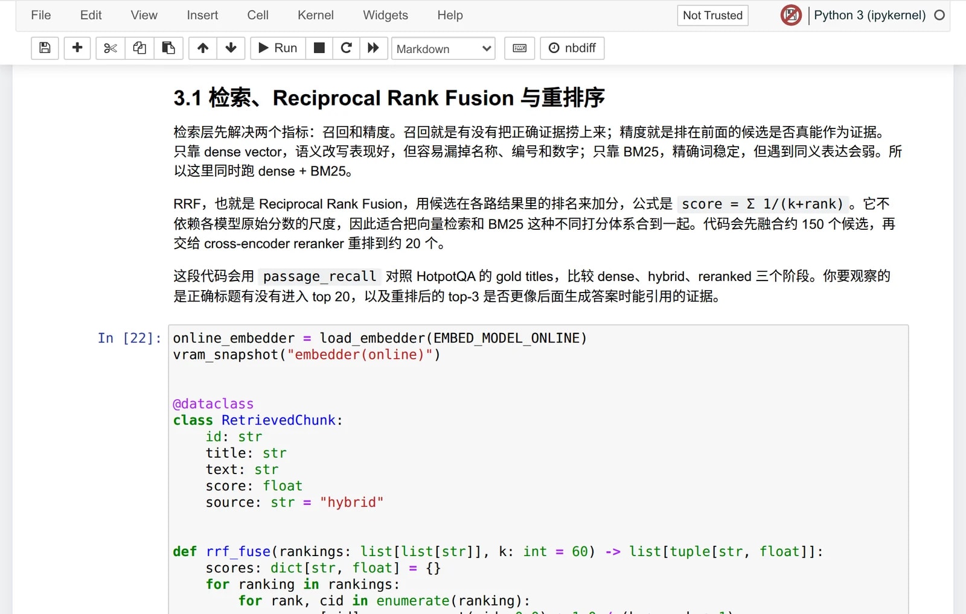Cut selected cells with scissors icon
Image resolution: width=966 pixels, height=614 pixels.
(x=110, y=48)
